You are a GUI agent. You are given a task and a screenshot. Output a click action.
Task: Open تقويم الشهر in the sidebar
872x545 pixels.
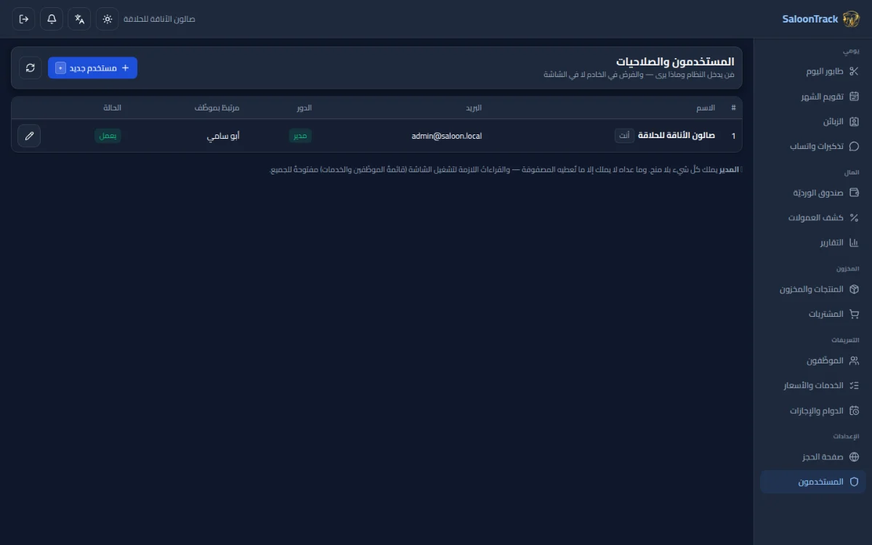point(813,97)
